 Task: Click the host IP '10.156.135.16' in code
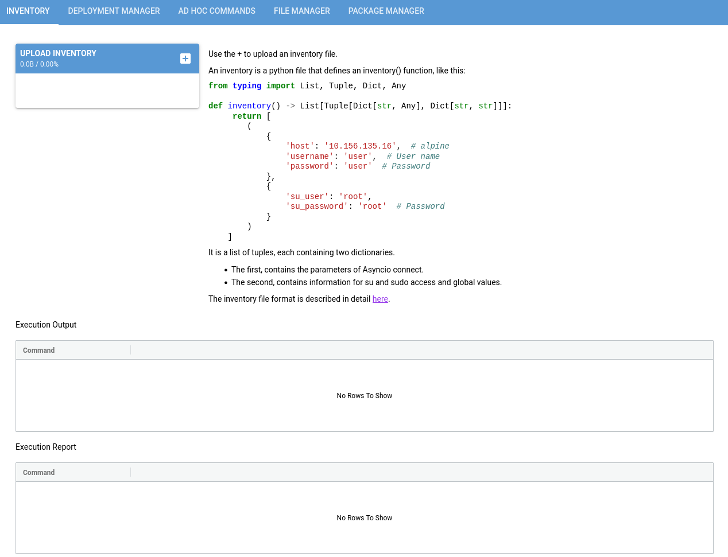pos(360,146)
